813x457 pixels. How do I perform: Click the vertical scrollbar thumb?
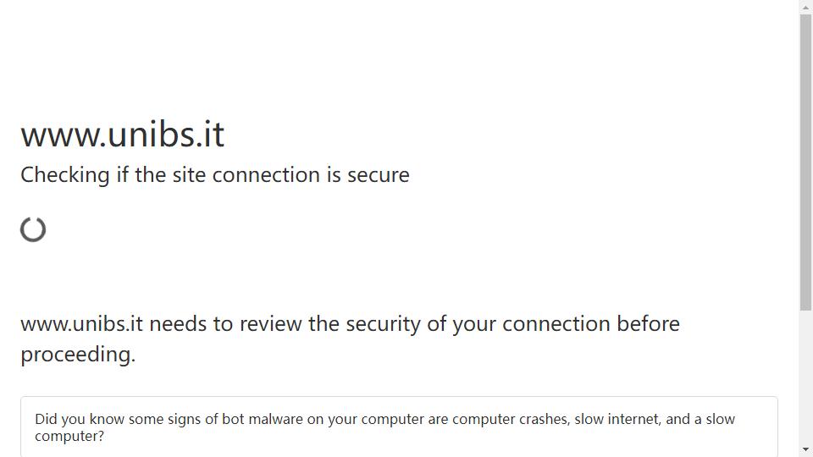point(805,162)
